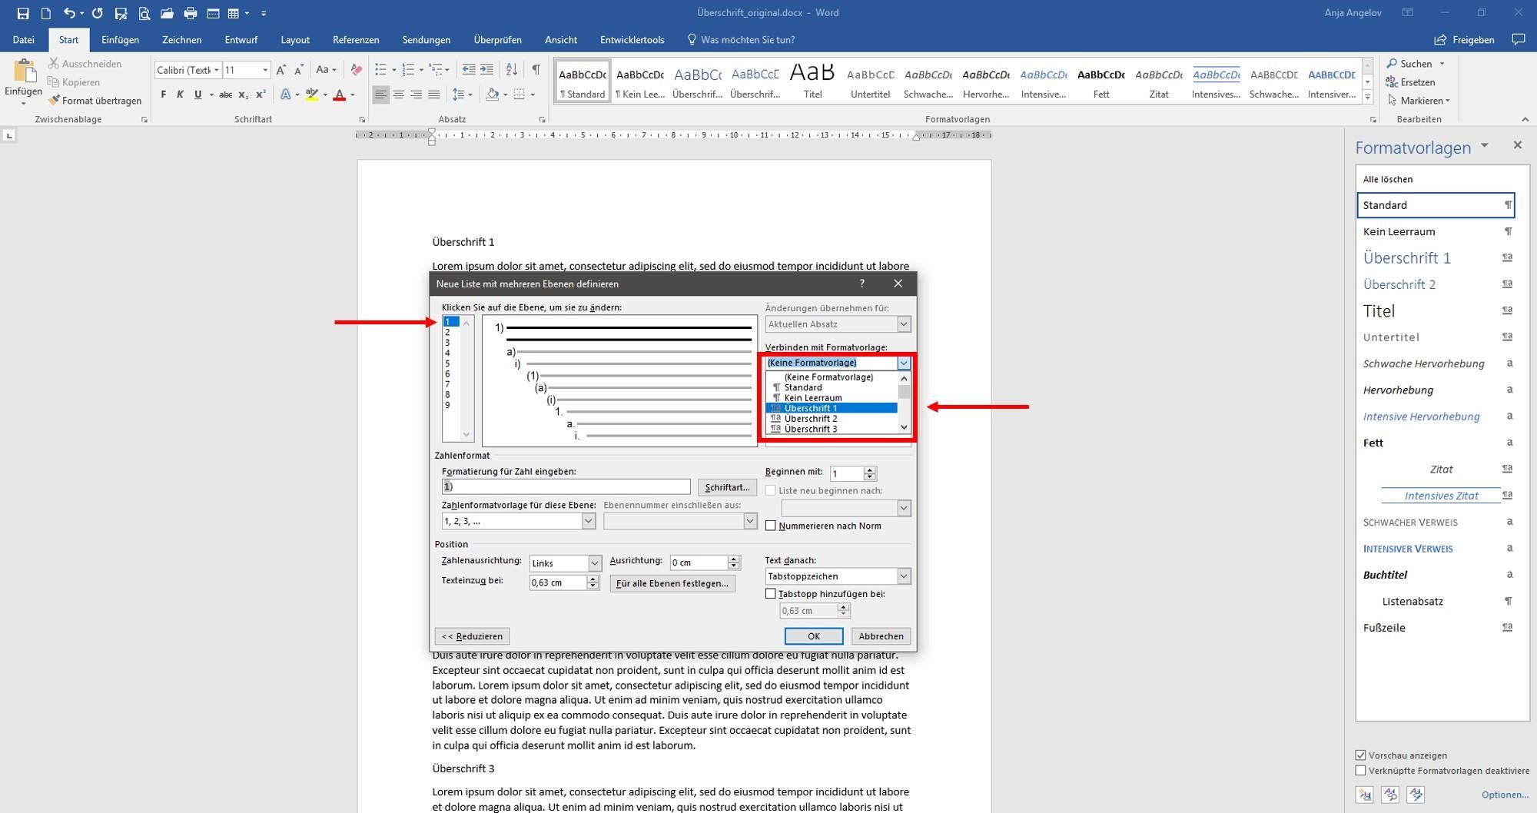The height and width of the screenshot is (813, 1537).
Task: Toggle italic formatting K button
Action: pos(180,95)
